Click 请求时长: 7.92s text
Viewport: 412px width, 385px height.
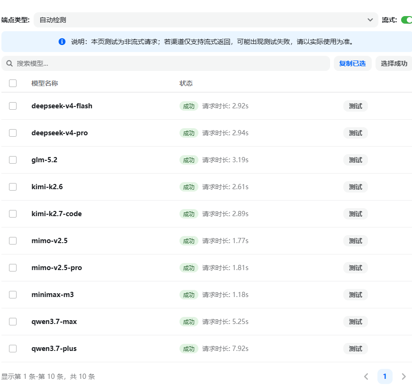click(225, 349)
